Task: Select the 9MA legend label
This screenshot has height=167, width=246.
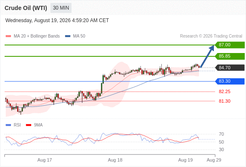Action: (x=38, y=125)
